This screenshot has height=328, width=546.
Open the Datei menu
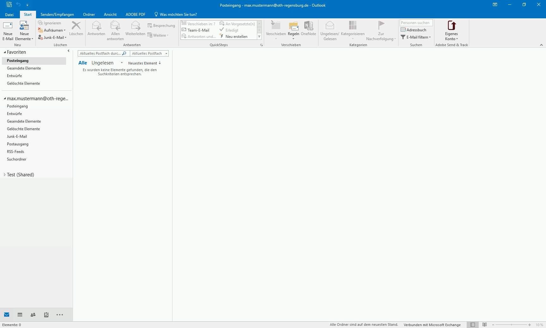pyautogui.click(x=9, y=15)
